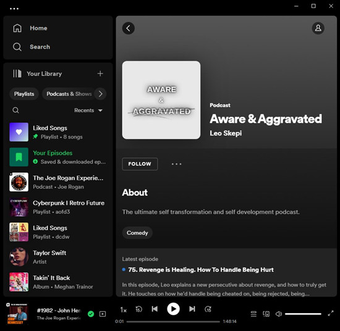Change playback speed 1x
The height and width of the screenshot is (331, 340).
(124, 310)
